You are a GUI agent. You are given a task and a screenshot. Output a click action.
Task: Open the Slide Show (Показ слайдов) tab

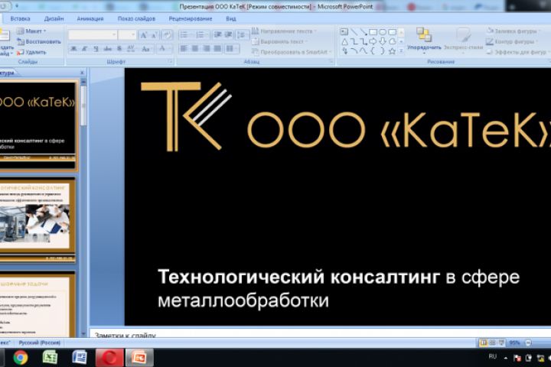(136, 18)
